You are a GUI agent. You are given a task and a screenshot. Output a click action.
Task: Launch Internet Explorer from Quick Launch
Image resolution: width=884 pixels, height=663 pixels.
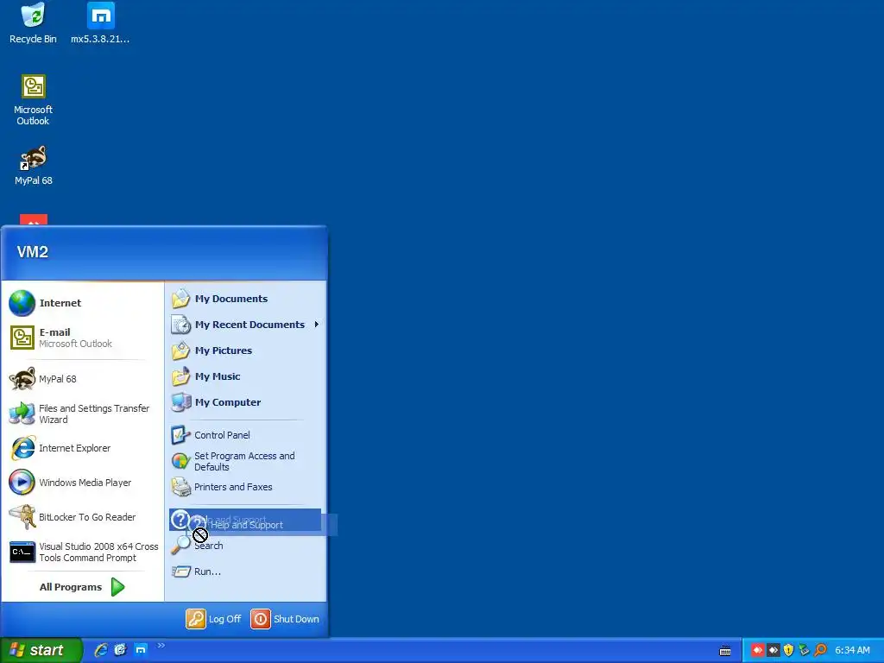(x=101, y=650)
